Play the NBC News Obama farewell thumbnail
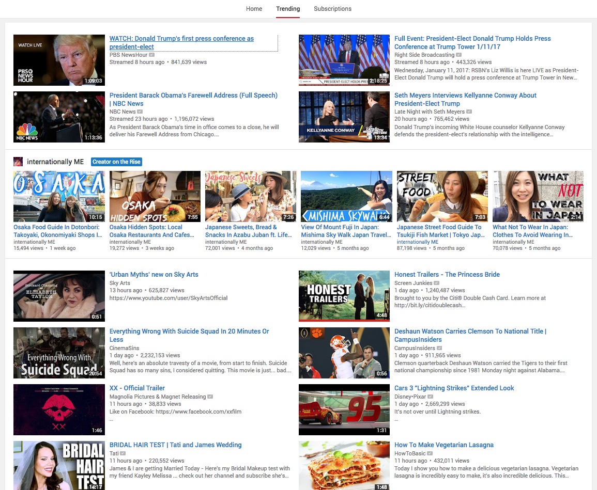The height and width of the screenshot is (490, 597). [59, 117]
